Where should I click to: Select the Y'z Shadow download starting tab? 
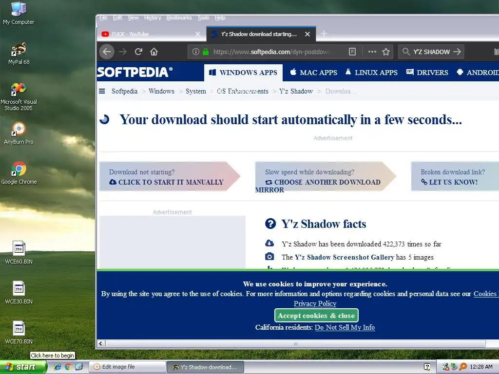(x=261, y=34)
